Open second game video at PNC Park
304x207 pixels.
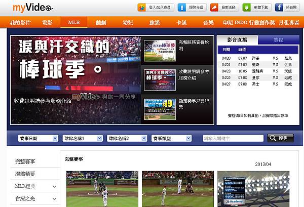pos(178,189)
